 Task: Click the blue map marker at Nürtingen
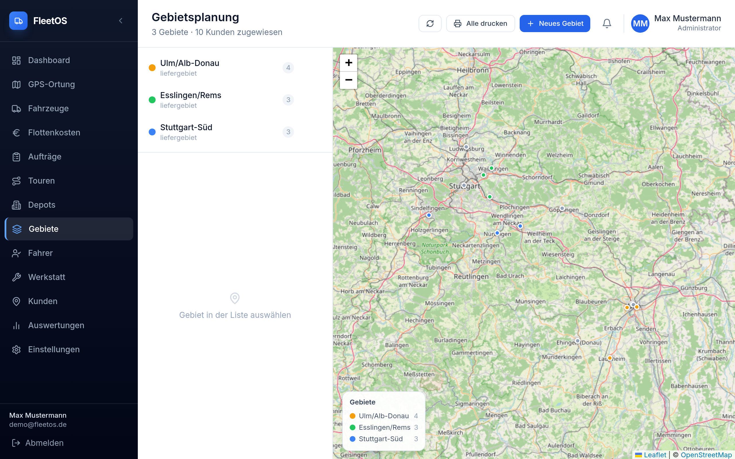tap(497, 233)
